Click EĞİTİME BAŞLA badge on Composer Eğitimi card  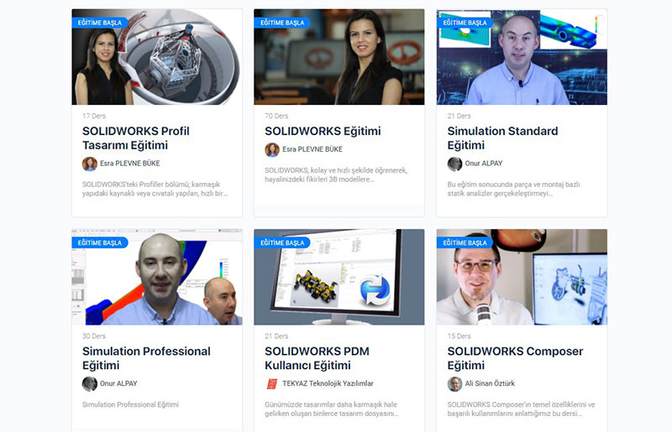click(x=465, y=242)
